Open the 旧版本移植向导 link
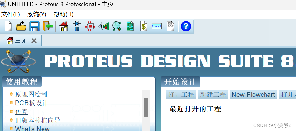 38,120
